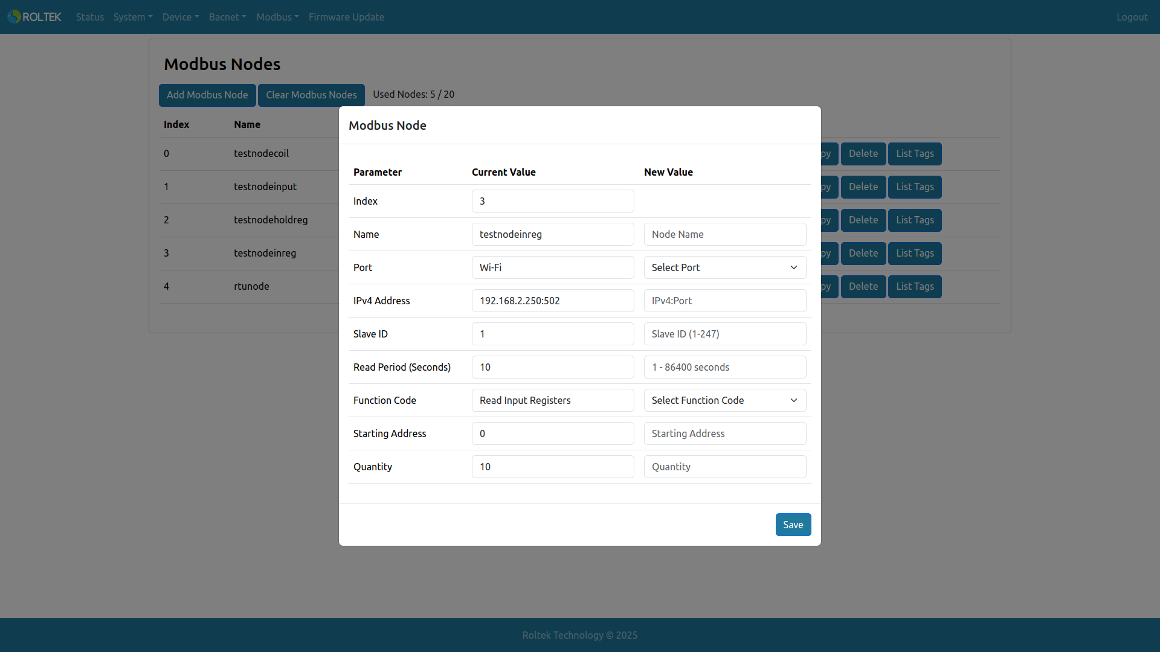Click the testnodecoil name cell

(x=261, y=153)
